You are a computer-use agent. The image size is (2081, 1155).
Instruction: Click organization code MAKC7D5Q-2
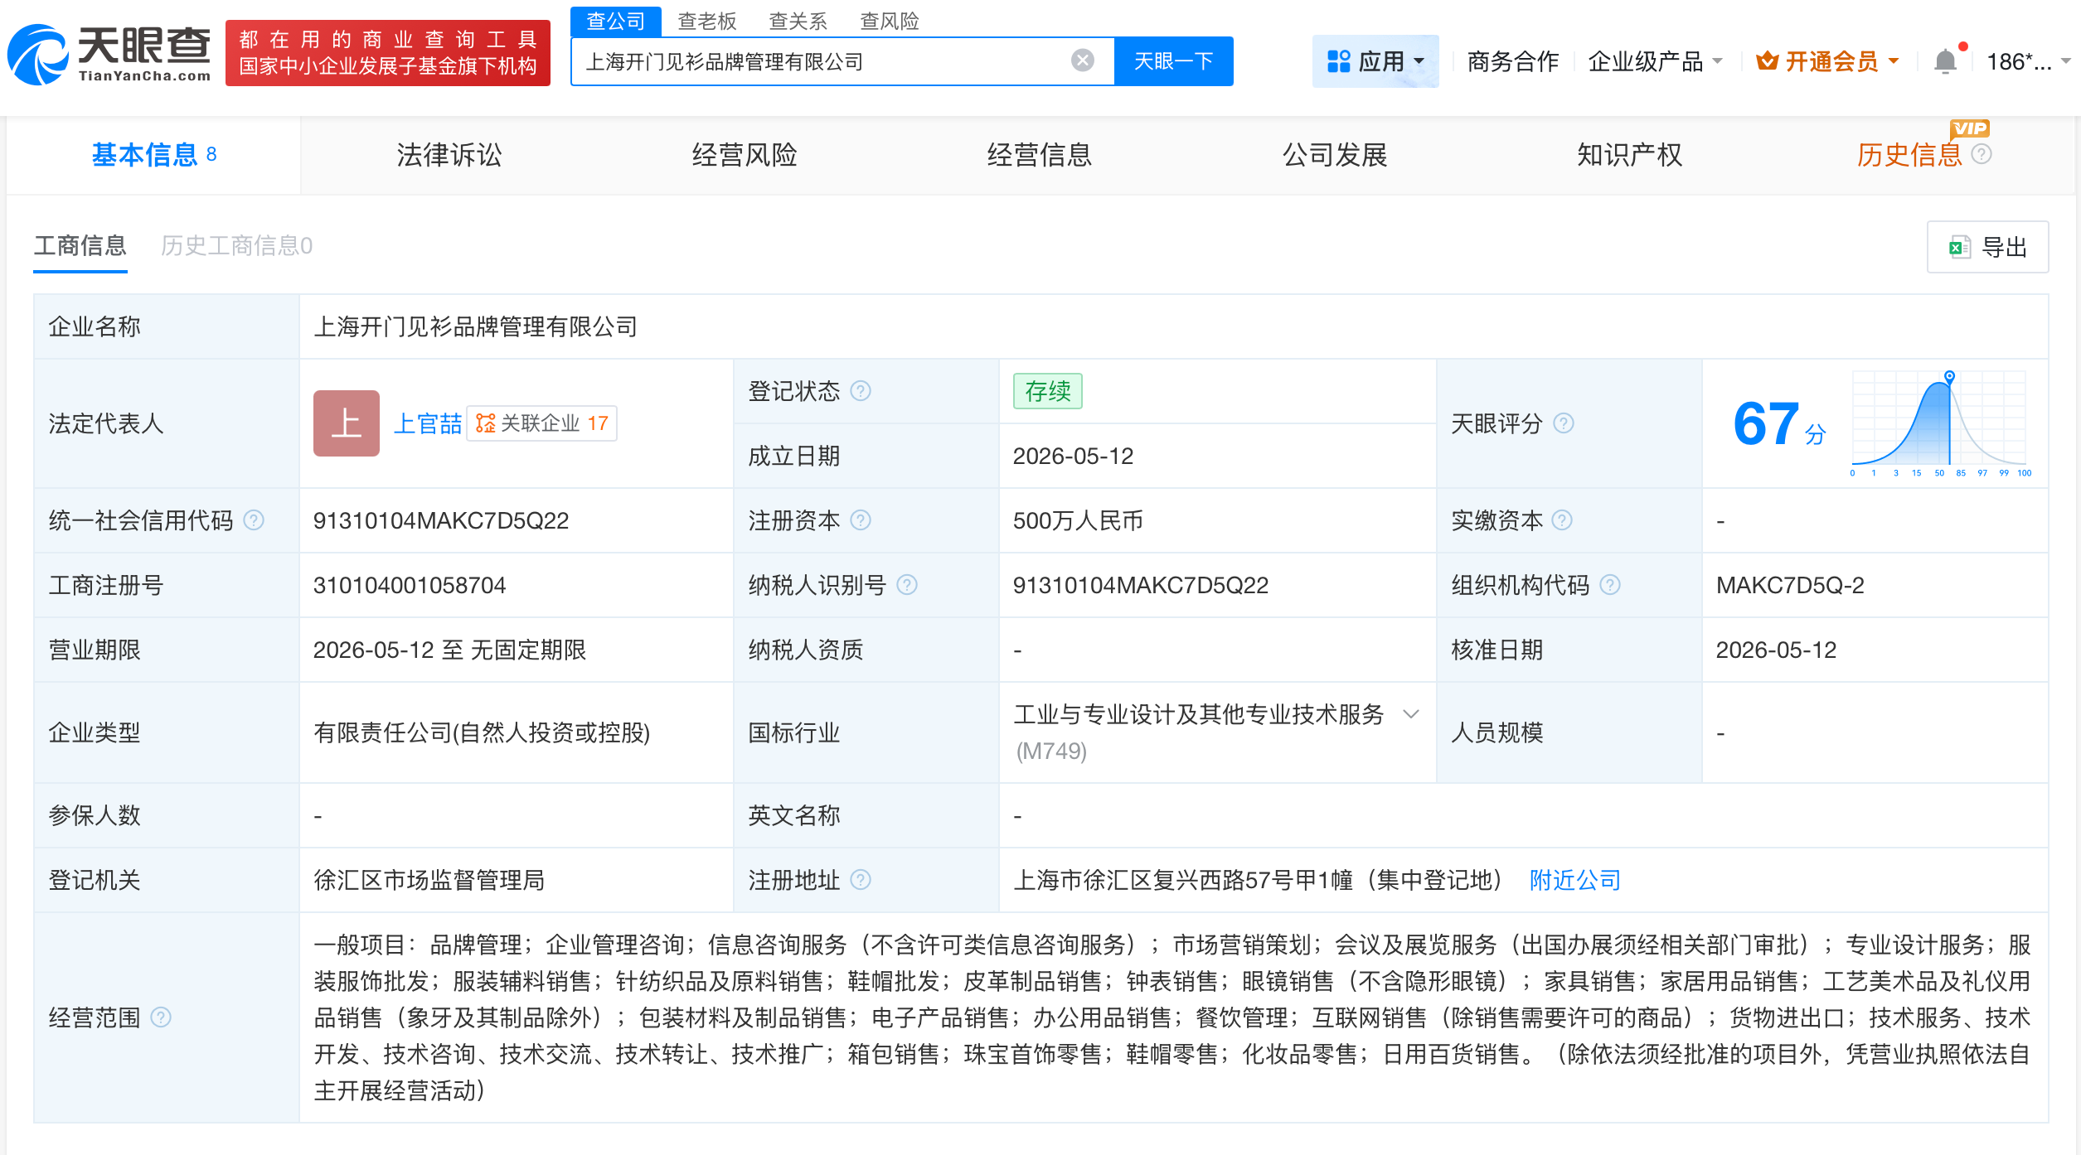tap(1790, 585)
